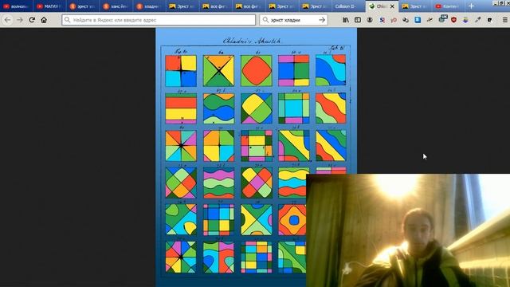Click the Chladni figure with red rounded square
Image resolution: width=510 pixels, height=287 pixels.
pos(257,71)
